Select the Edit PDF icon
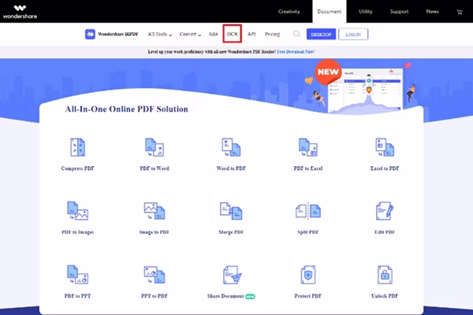473x315 pixels. [385, 211]
